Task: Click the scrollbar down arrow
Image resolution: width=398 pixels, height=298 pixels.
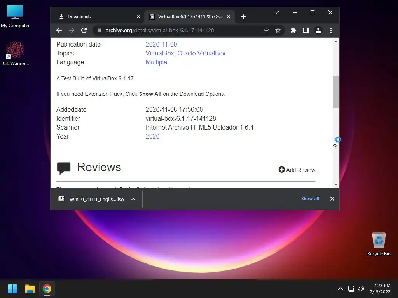Action: 336,184
